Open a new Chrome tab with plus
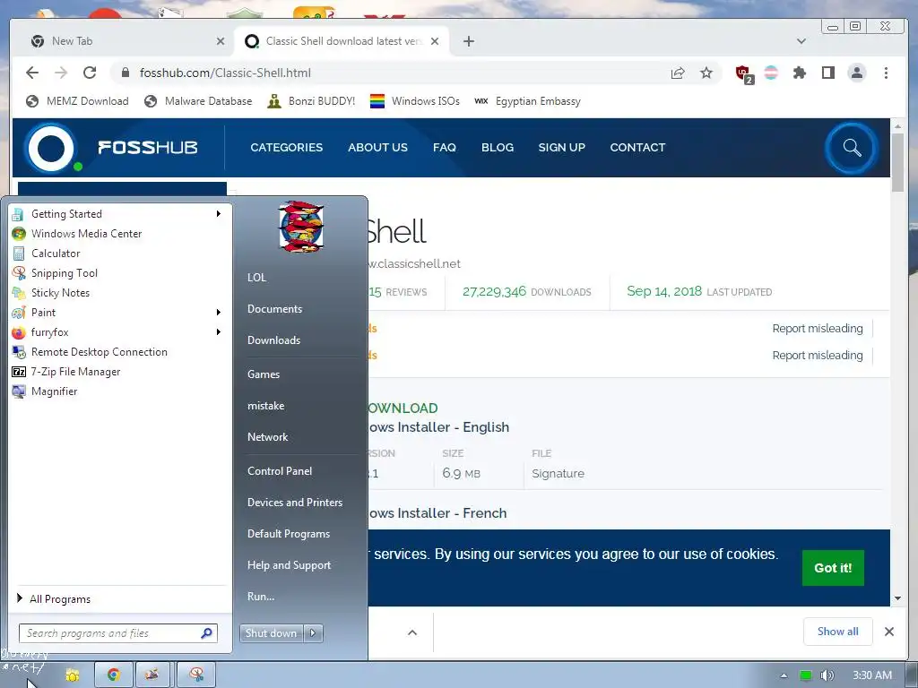Viewport: 918px width, 688px height. (x=468, y=41)
